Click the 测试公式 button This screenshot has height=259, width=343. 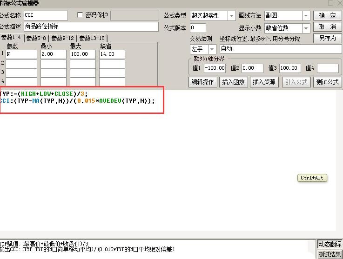327,82
